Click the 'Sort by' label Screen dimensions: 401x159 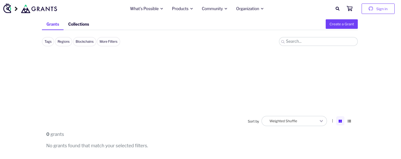coord(253,121)
